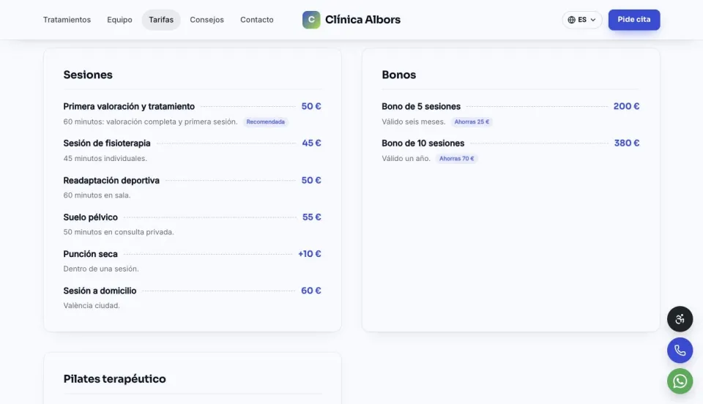Viewport: 703px width, 404px height.
Task: Click the Ahorras 25 € badge
Action: click(472, 121)
